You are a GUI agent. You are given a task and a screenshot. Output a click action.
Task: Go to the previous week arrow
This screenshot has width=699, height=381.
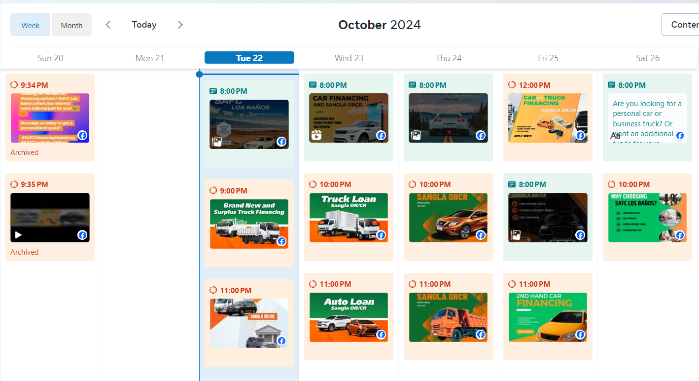[108, 25]
